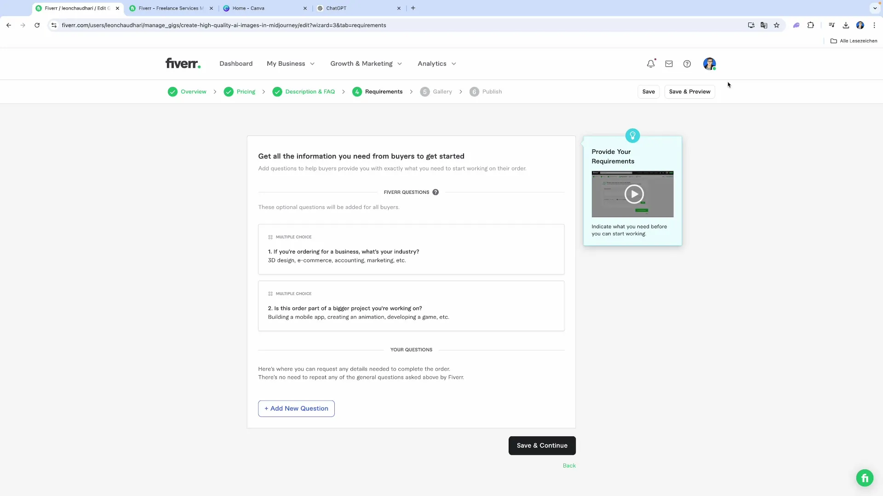Open the profile avatar menu
The height and width of the screenshot is (496, 883).
pyautogui.click(x=709, y=64)
